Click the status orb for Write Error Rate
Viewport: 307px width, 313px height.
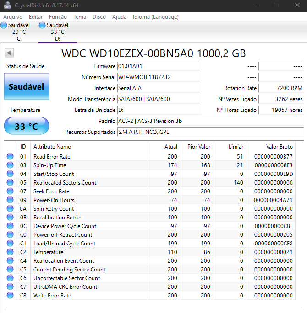point(10,295)
